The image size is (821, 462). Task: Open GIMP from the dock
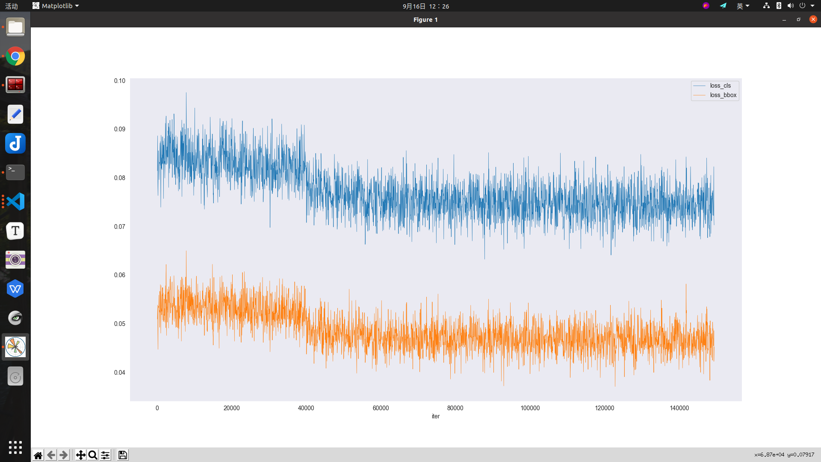[15, 318]
